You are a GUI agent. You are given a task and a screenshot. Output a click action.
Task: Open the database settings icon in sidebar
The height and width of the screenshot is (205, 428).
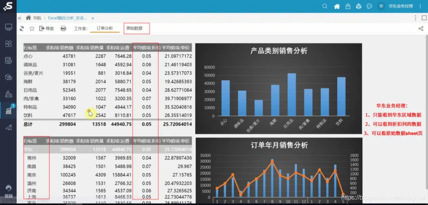8,61
